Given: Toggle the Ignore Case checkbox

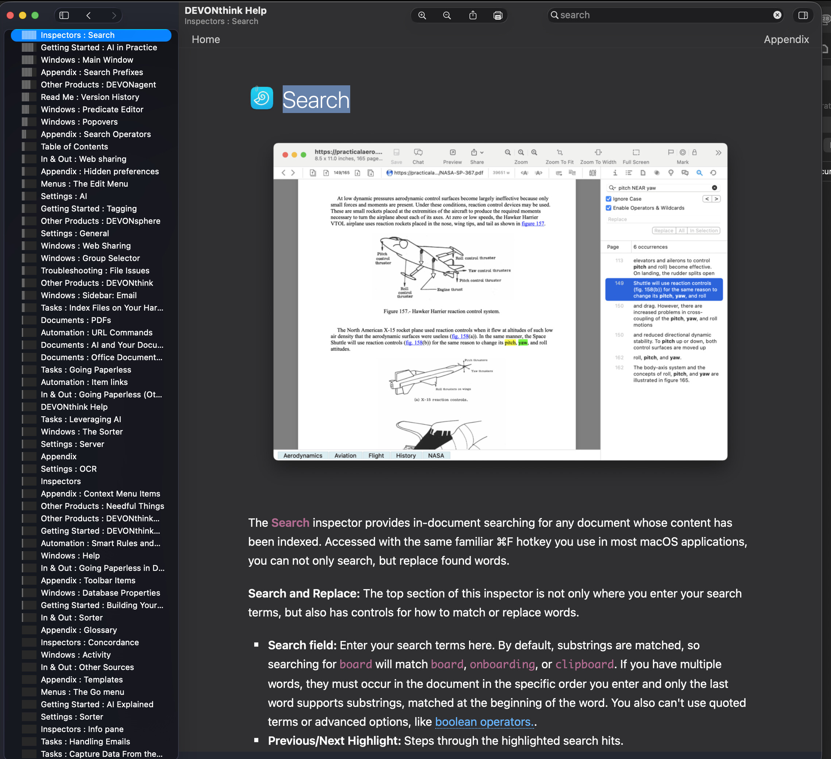Looking at the screenshot, I should pyautogui.click(x=608, y=199).
